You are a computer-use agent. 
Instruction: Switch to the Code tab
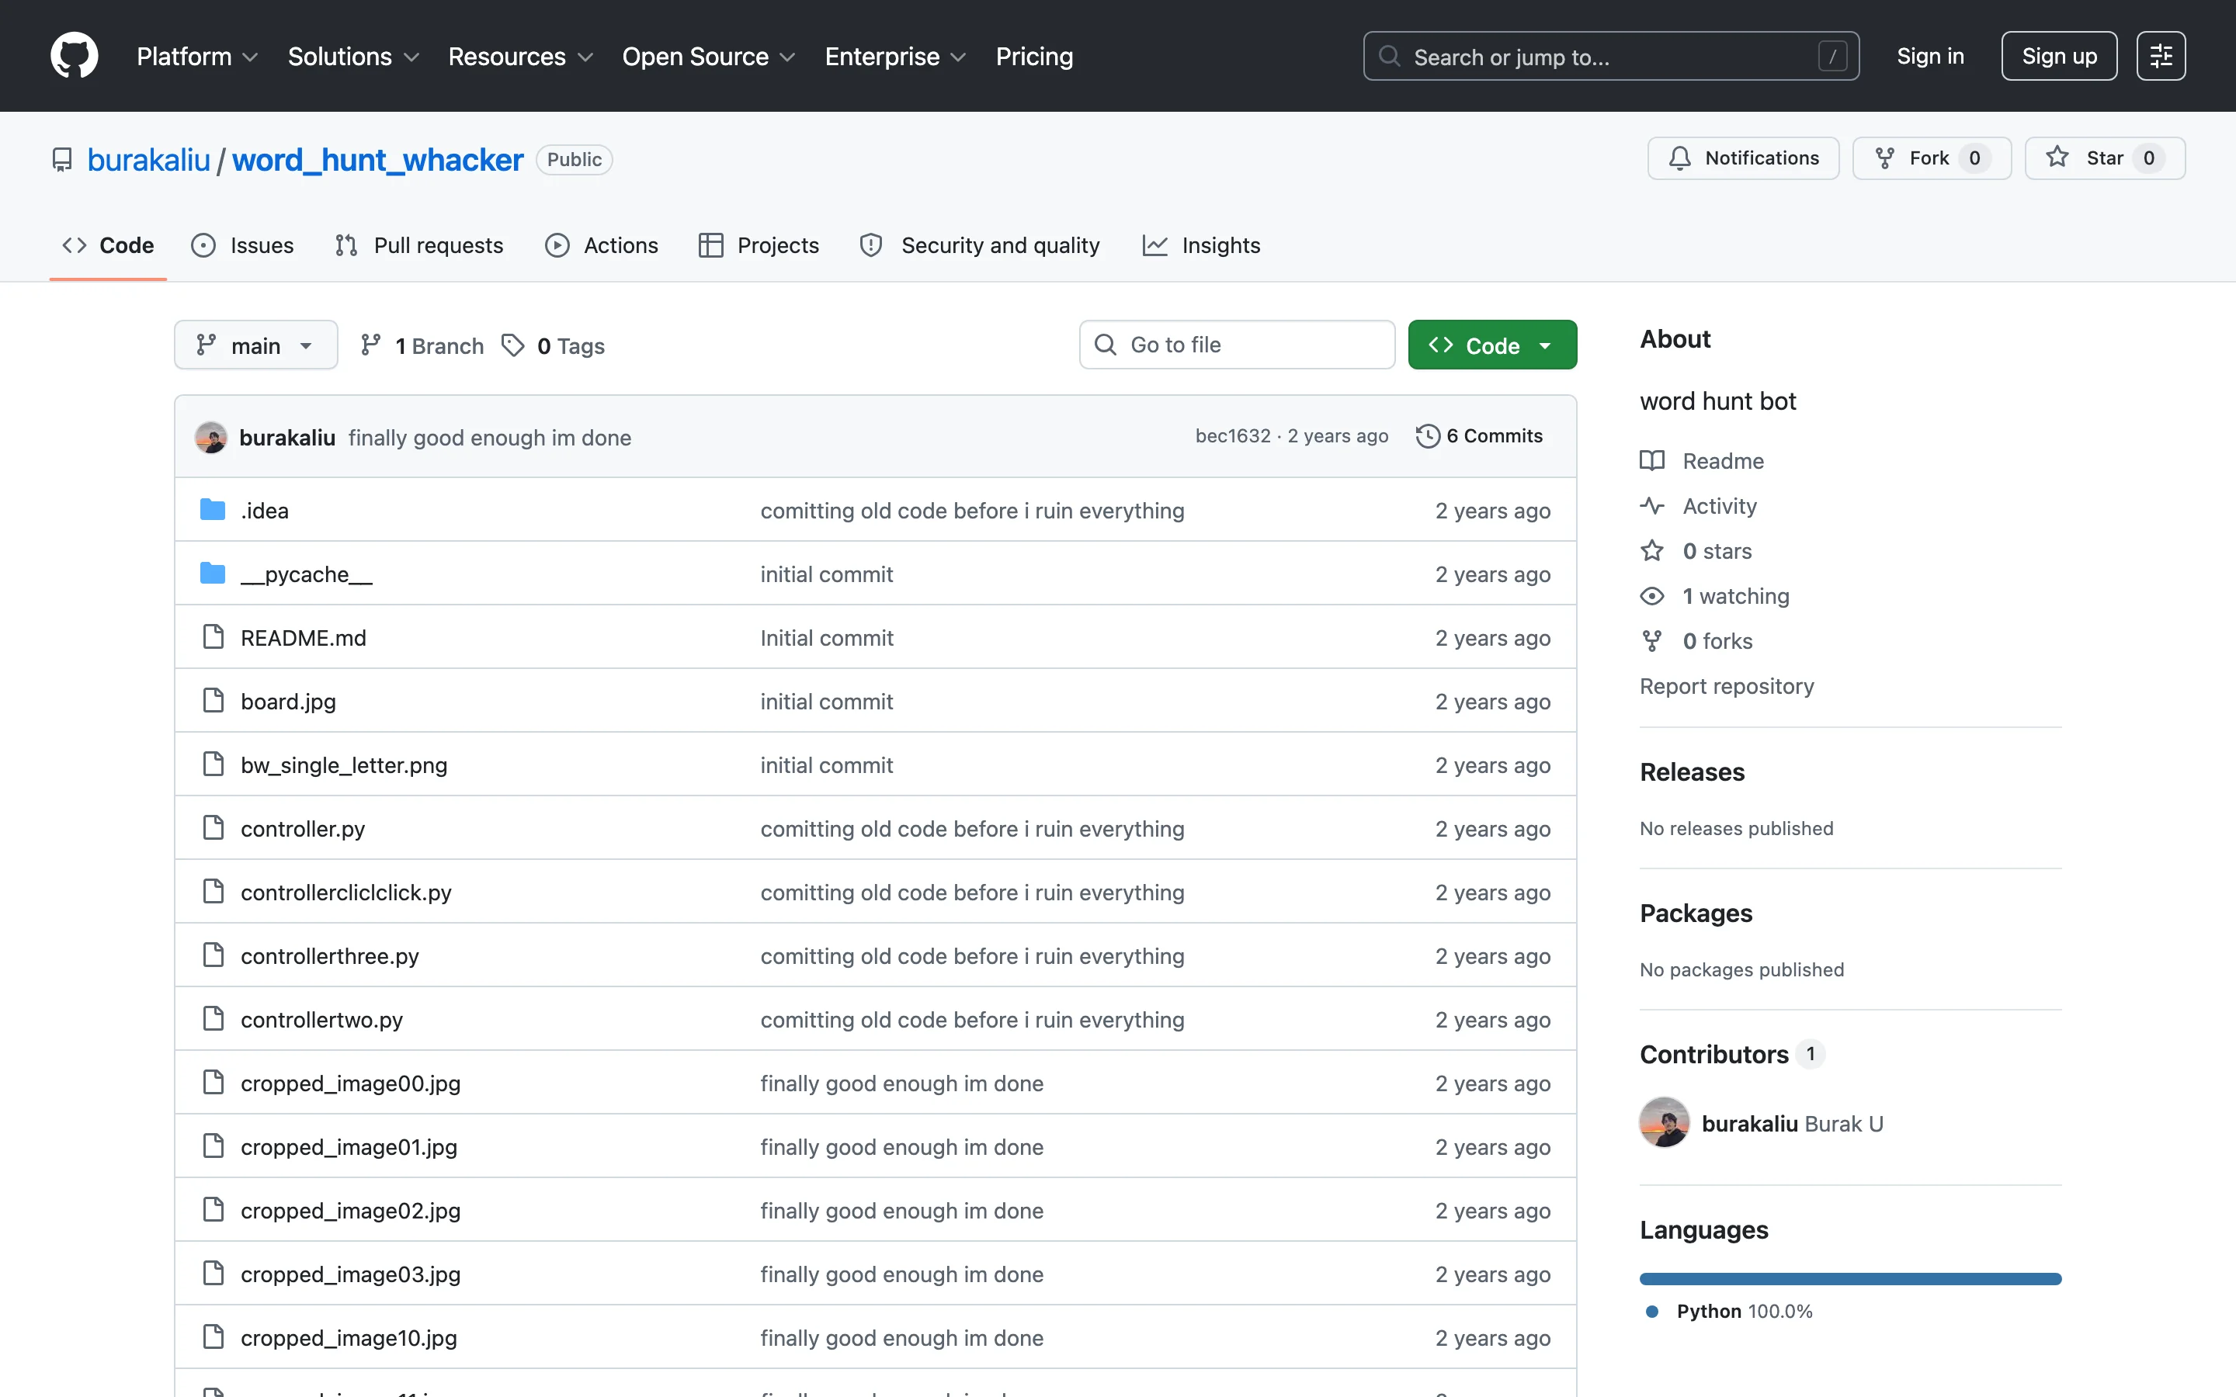tap(108, 244)
